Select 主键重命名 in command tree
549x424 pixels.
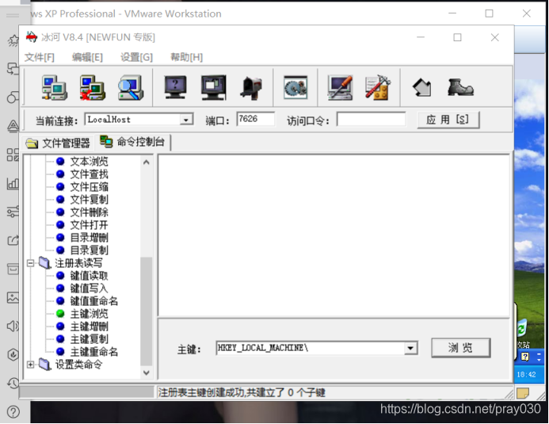pos(93,352)
